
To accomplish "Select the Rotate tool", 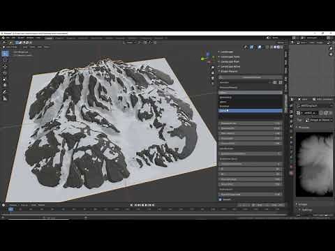I will (x=5, y=73).
